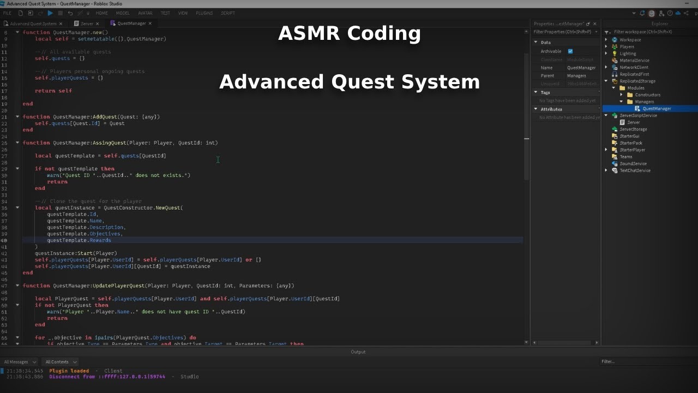The image size is (698, 393).
Task: Open the FILE menu
Action: pyautogui.click(x=7, y=13)
